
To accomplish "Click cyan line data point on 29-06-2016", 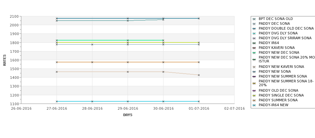I will coord(128,101).
